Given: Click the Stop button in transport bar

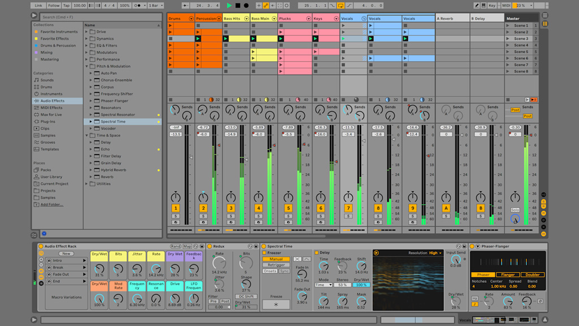Looking at the screenshot, I should click(x=237, y=5).
